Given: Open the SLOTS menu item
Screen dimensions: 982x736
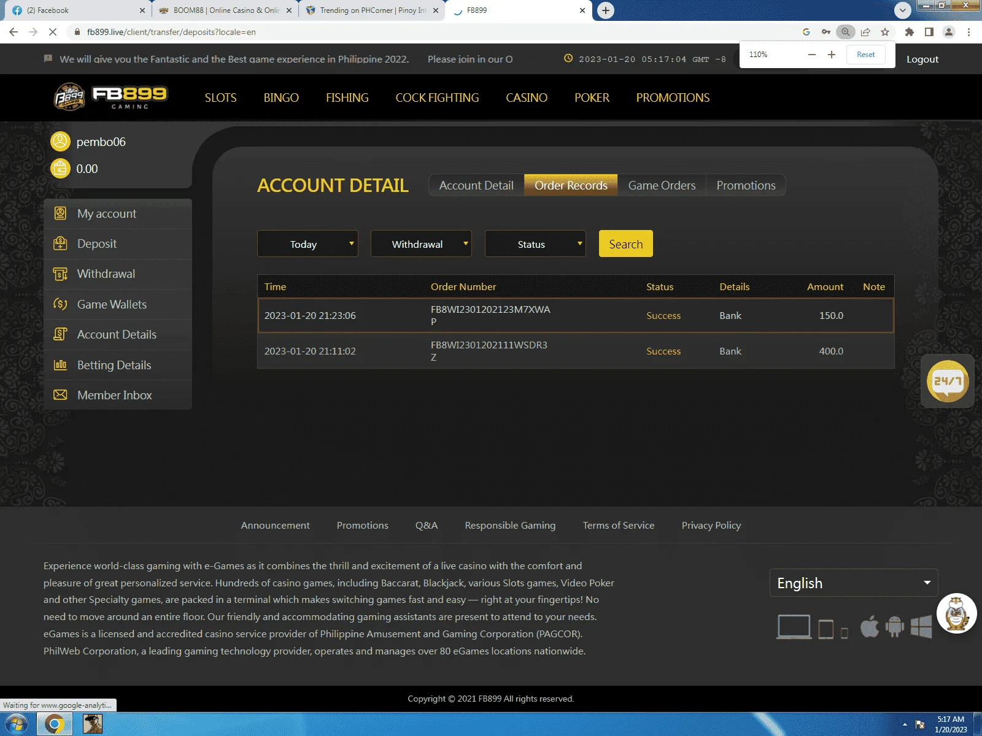Looking at the screenshot, I should [220, 98].
